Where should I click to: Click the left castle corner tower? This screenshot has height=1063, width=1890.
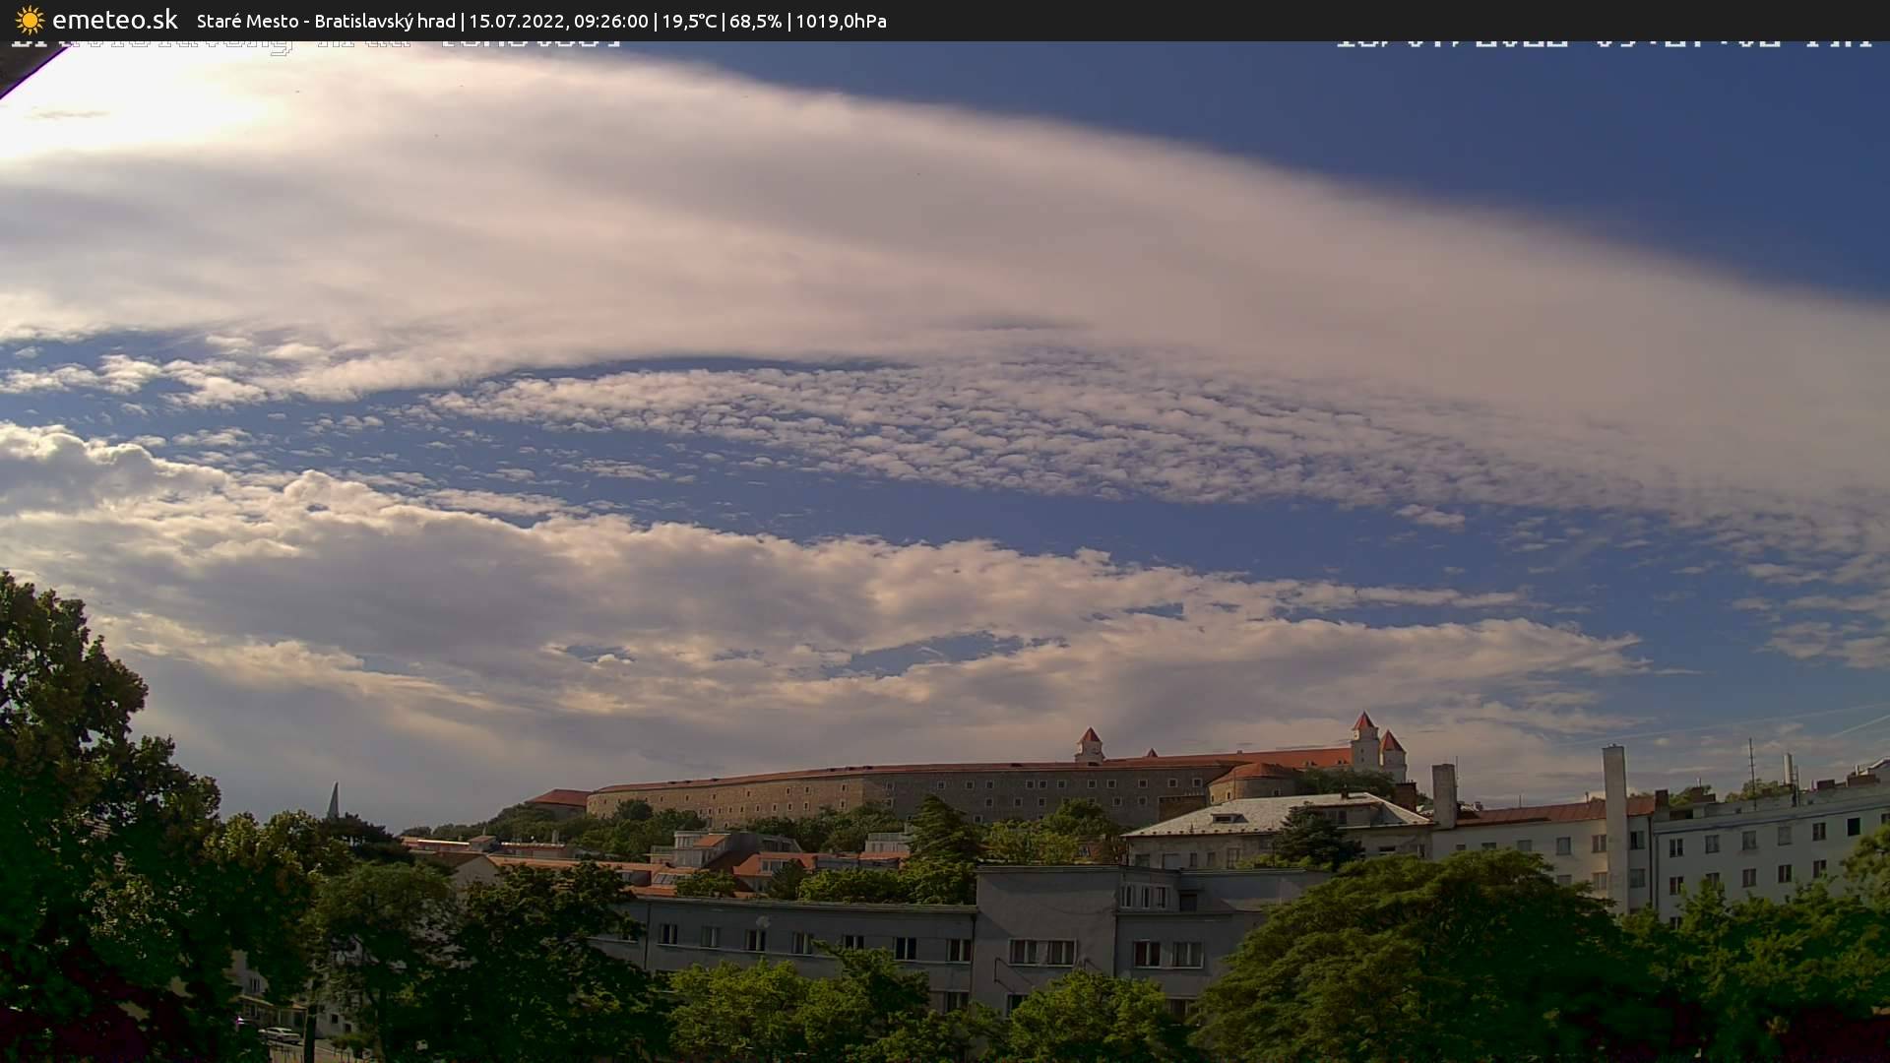point(1089,745)
